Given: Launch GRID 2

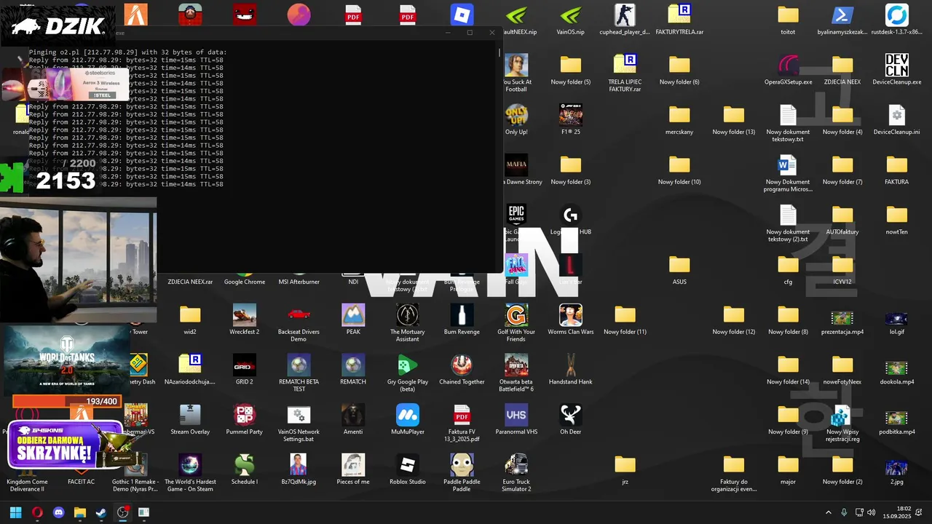Looking at the screenshot, I should tap(245, 370).
